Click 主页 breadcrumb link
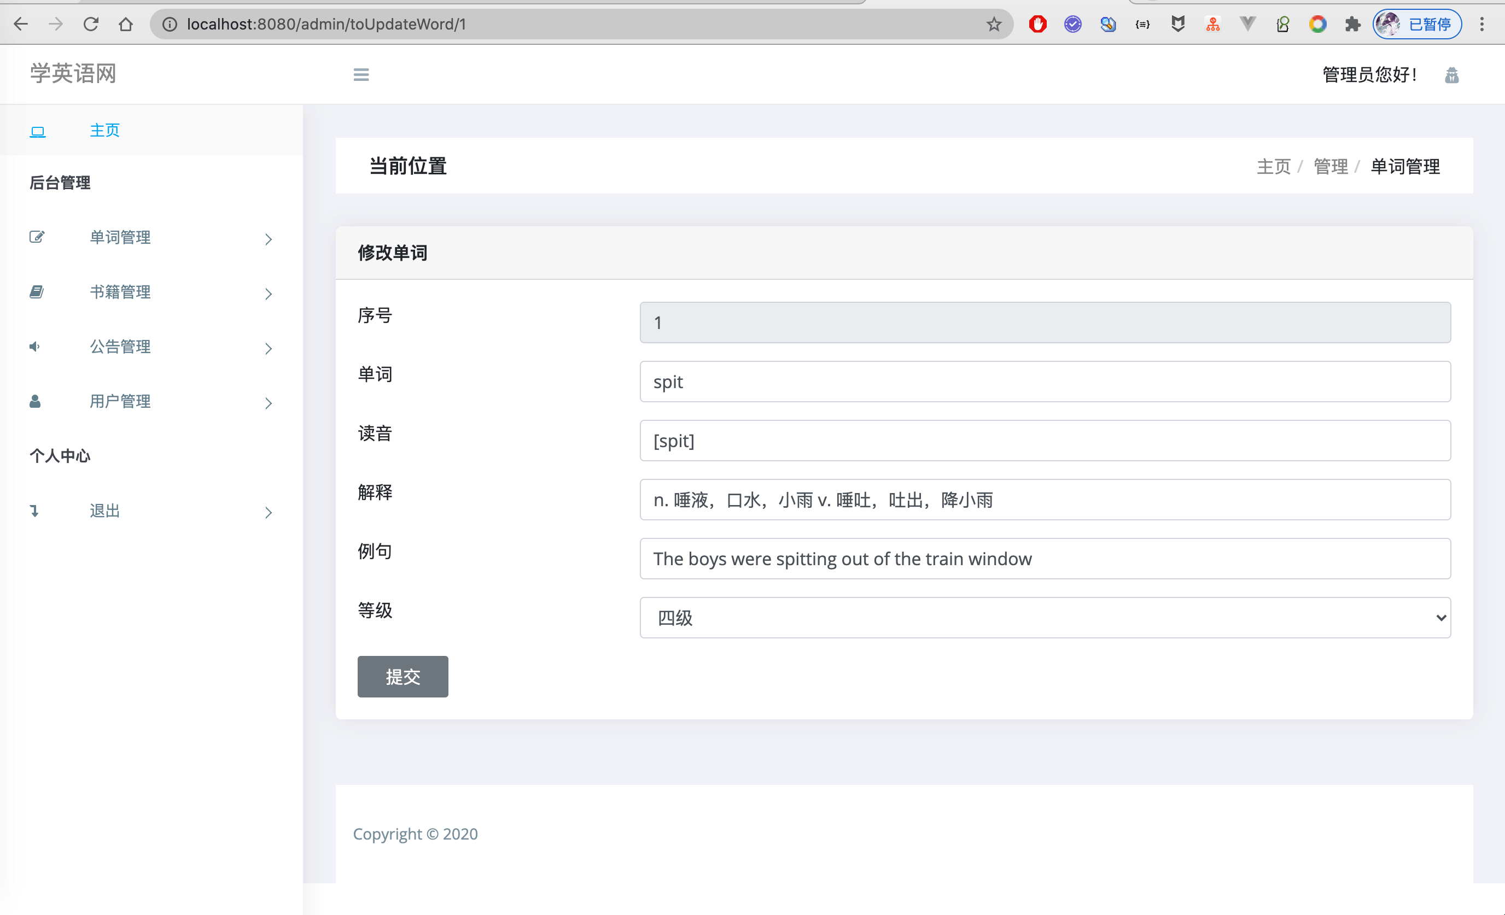The image size is (1505, 915). 1273,166
